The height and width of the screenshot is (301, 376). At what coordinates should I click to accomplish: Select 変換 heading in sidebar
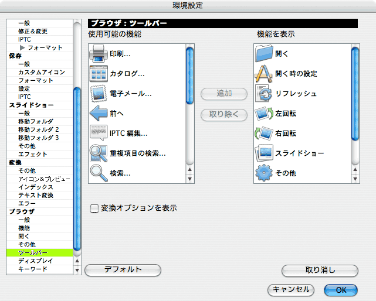click(x=39, y=162)
